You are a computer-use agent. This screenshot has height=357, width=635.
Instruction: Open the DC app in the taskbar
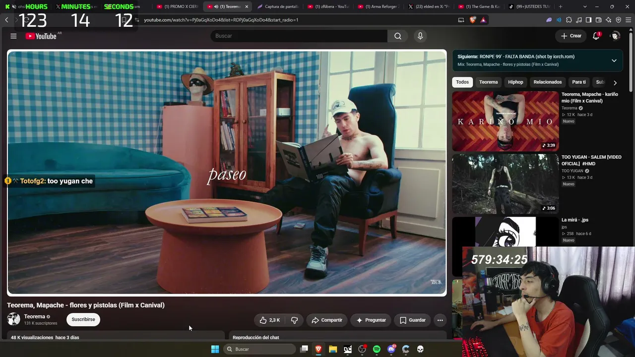pyautogui.click(x=348, y=349)
